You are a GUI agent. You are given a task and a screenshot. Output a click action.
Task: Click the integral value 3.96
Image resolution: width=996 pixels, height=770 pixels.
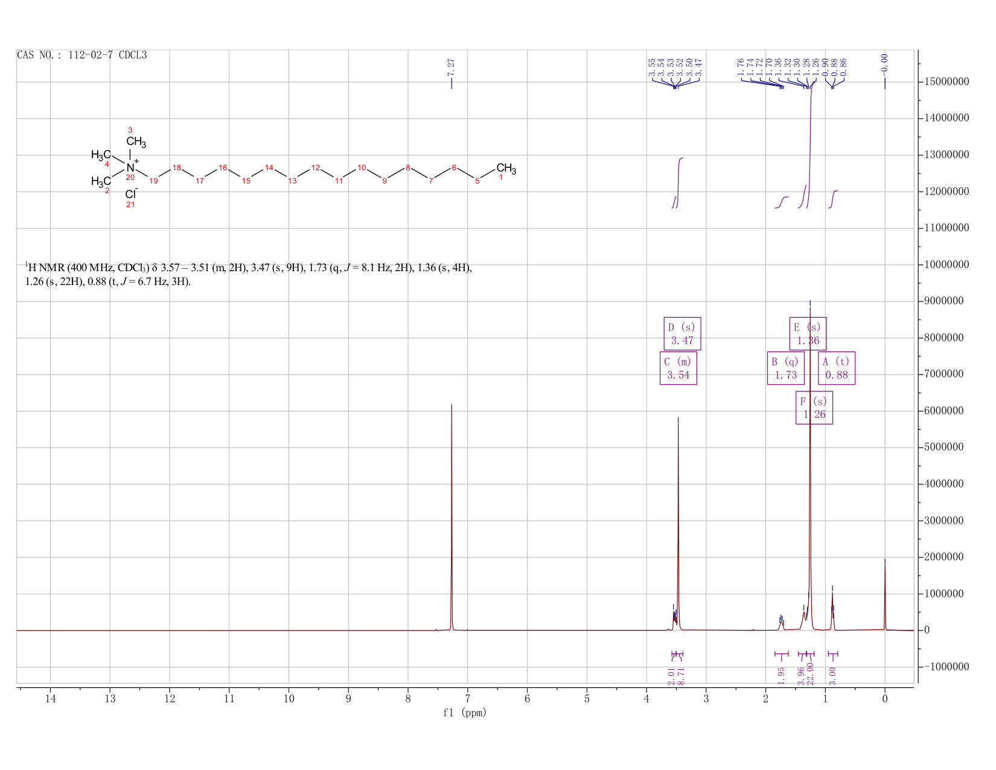pos(801,676)
